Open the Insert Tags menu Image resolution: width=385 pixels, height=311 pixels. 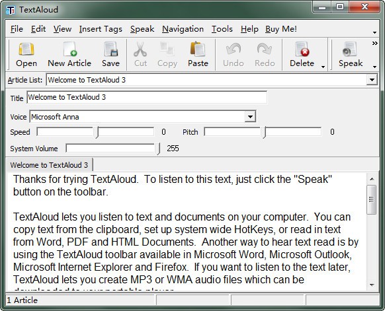(x=101, y=29)
